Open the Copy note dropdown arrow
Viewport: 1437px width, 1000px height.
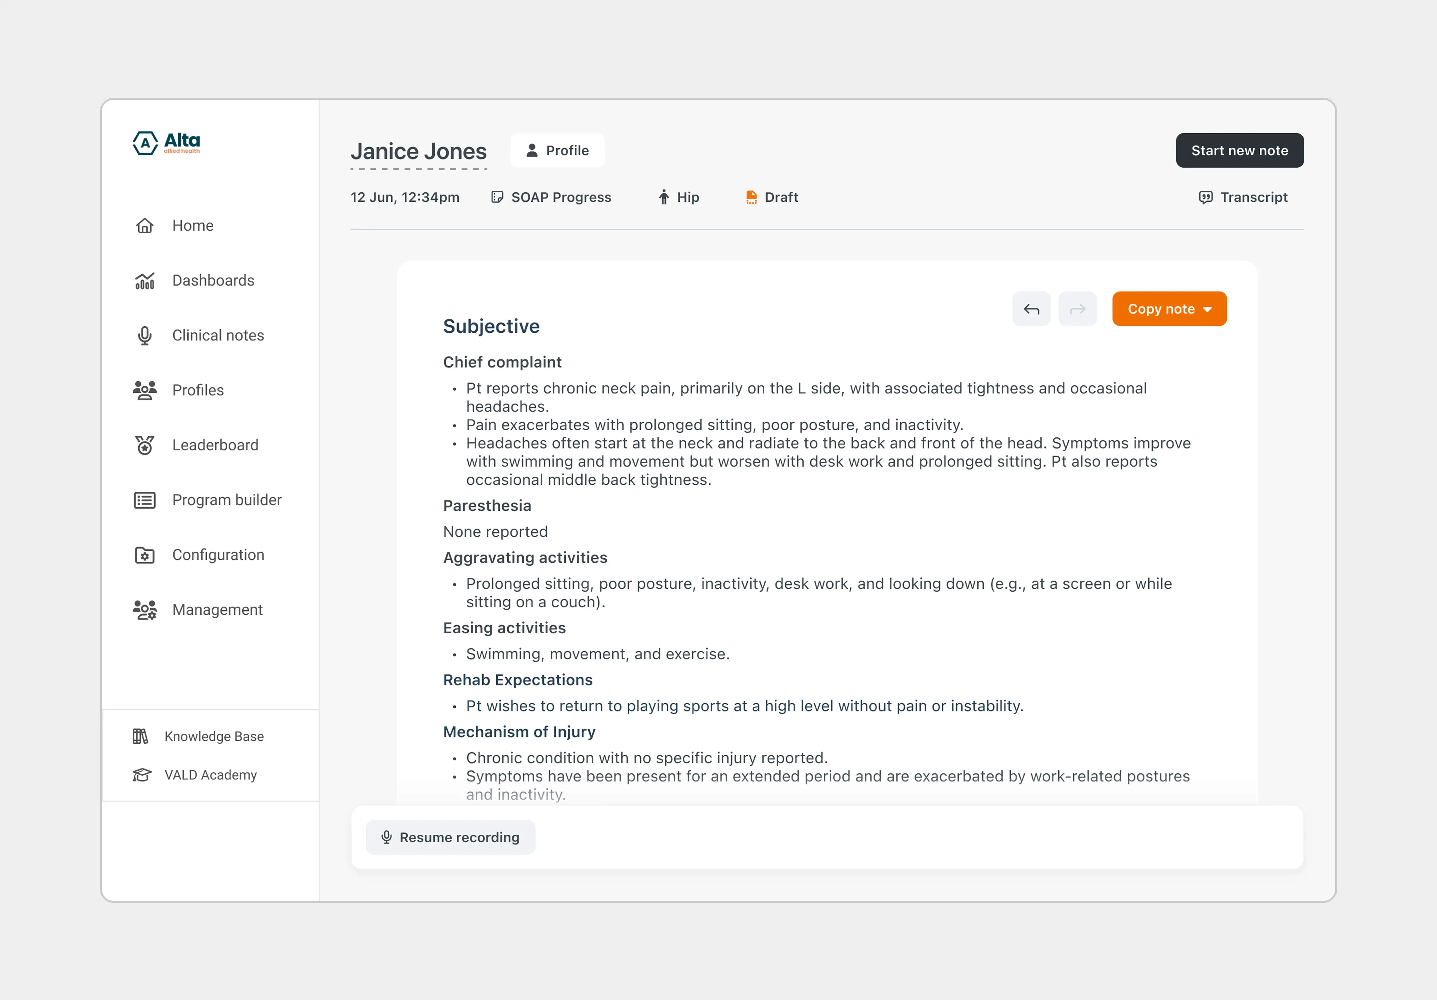point(1208,308)
